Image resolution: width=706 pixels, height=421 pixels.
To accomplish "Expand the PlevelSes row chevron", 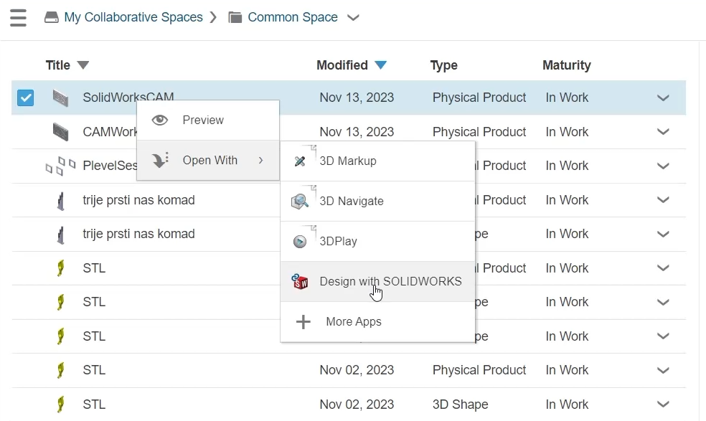I will coord(663,166).
